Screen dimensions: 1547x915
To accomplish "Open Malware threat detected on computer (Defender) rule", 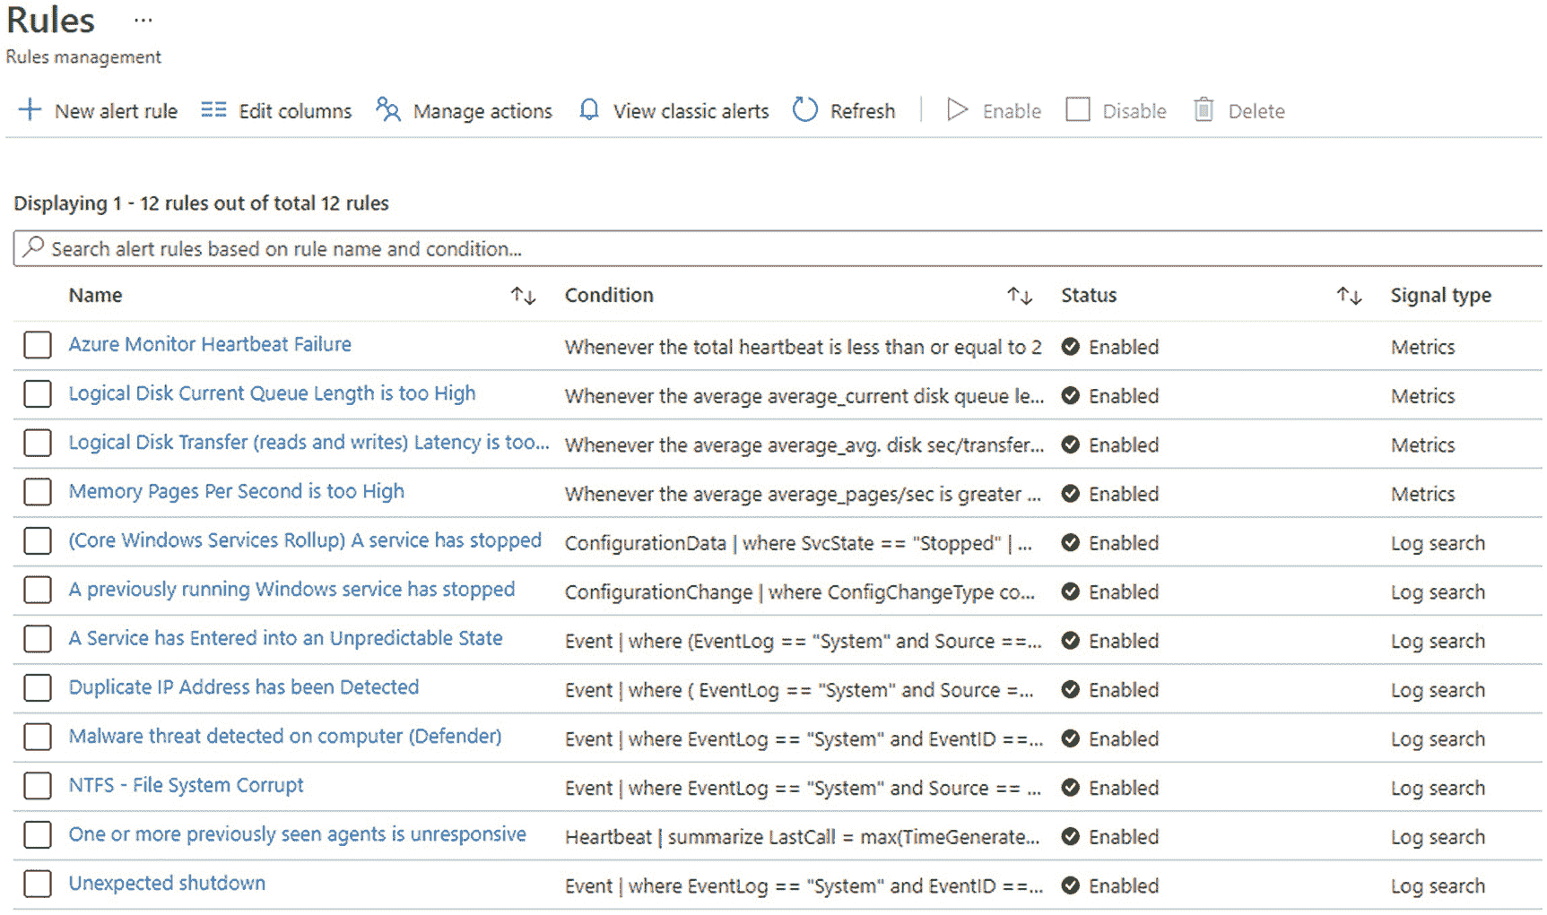I will [x=285, y=736].
